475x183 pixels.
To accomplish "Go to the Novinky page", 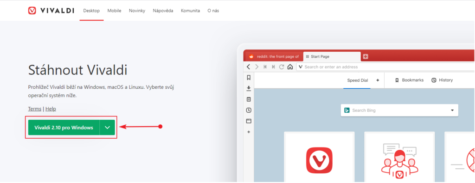I will (x=137, y=11).
